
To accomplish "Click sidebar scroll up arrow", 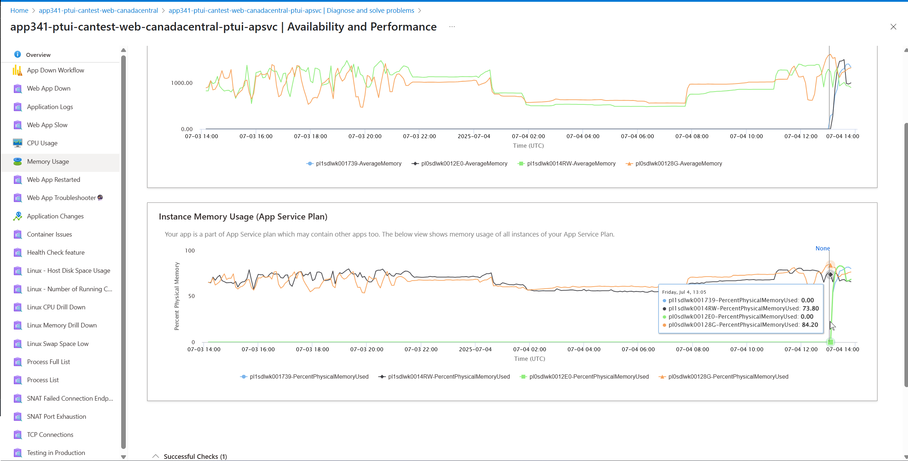I will [x=124, y=50].
